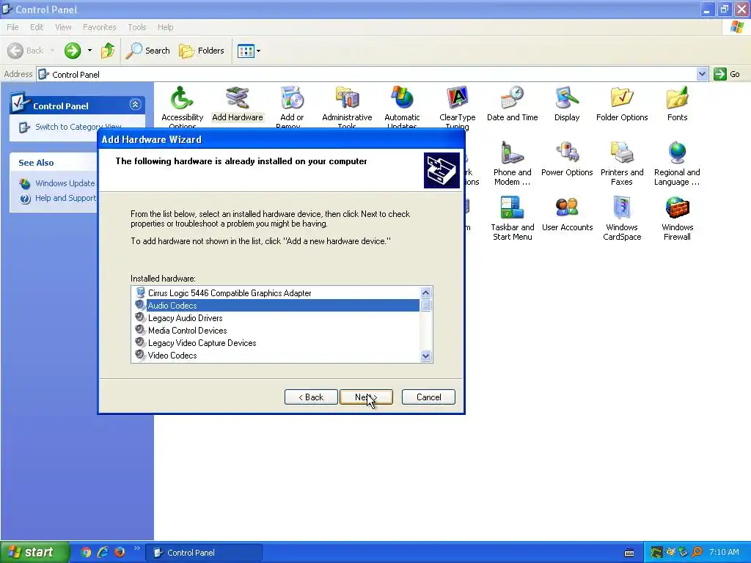This screenshot has width=751, height=563.
Task: Select Video Codecs entry
Action: click(172, 356)
